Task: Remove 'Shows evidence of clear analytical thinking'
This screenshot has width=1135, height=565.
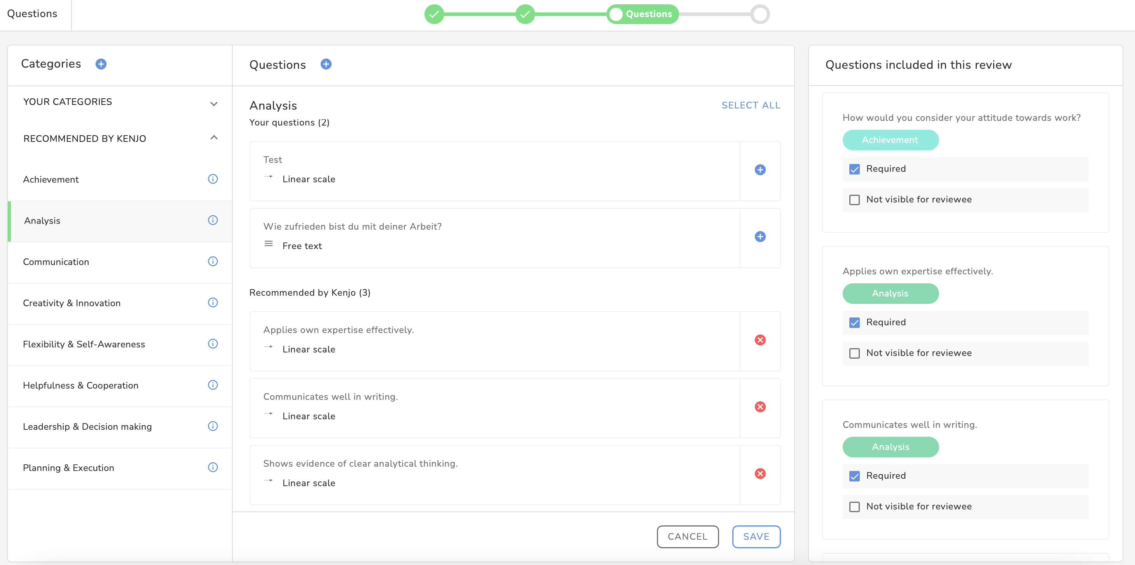Action: (x=760, y=474)
